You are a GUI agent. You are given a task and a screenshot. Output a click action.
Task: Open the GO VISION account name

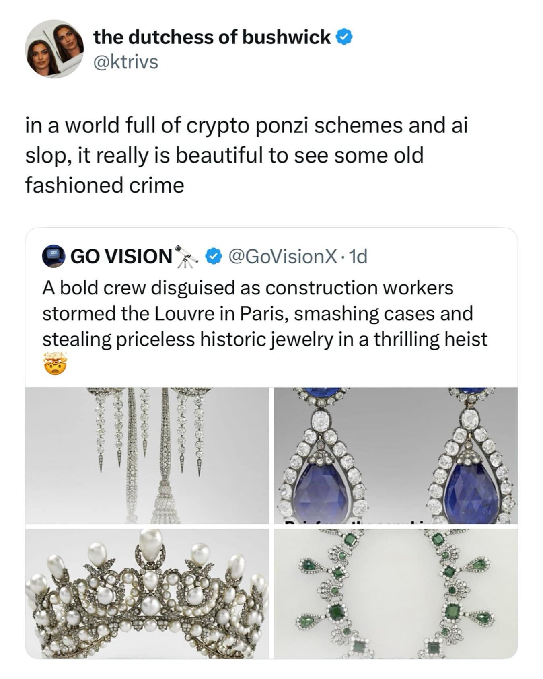coord(121,256)
